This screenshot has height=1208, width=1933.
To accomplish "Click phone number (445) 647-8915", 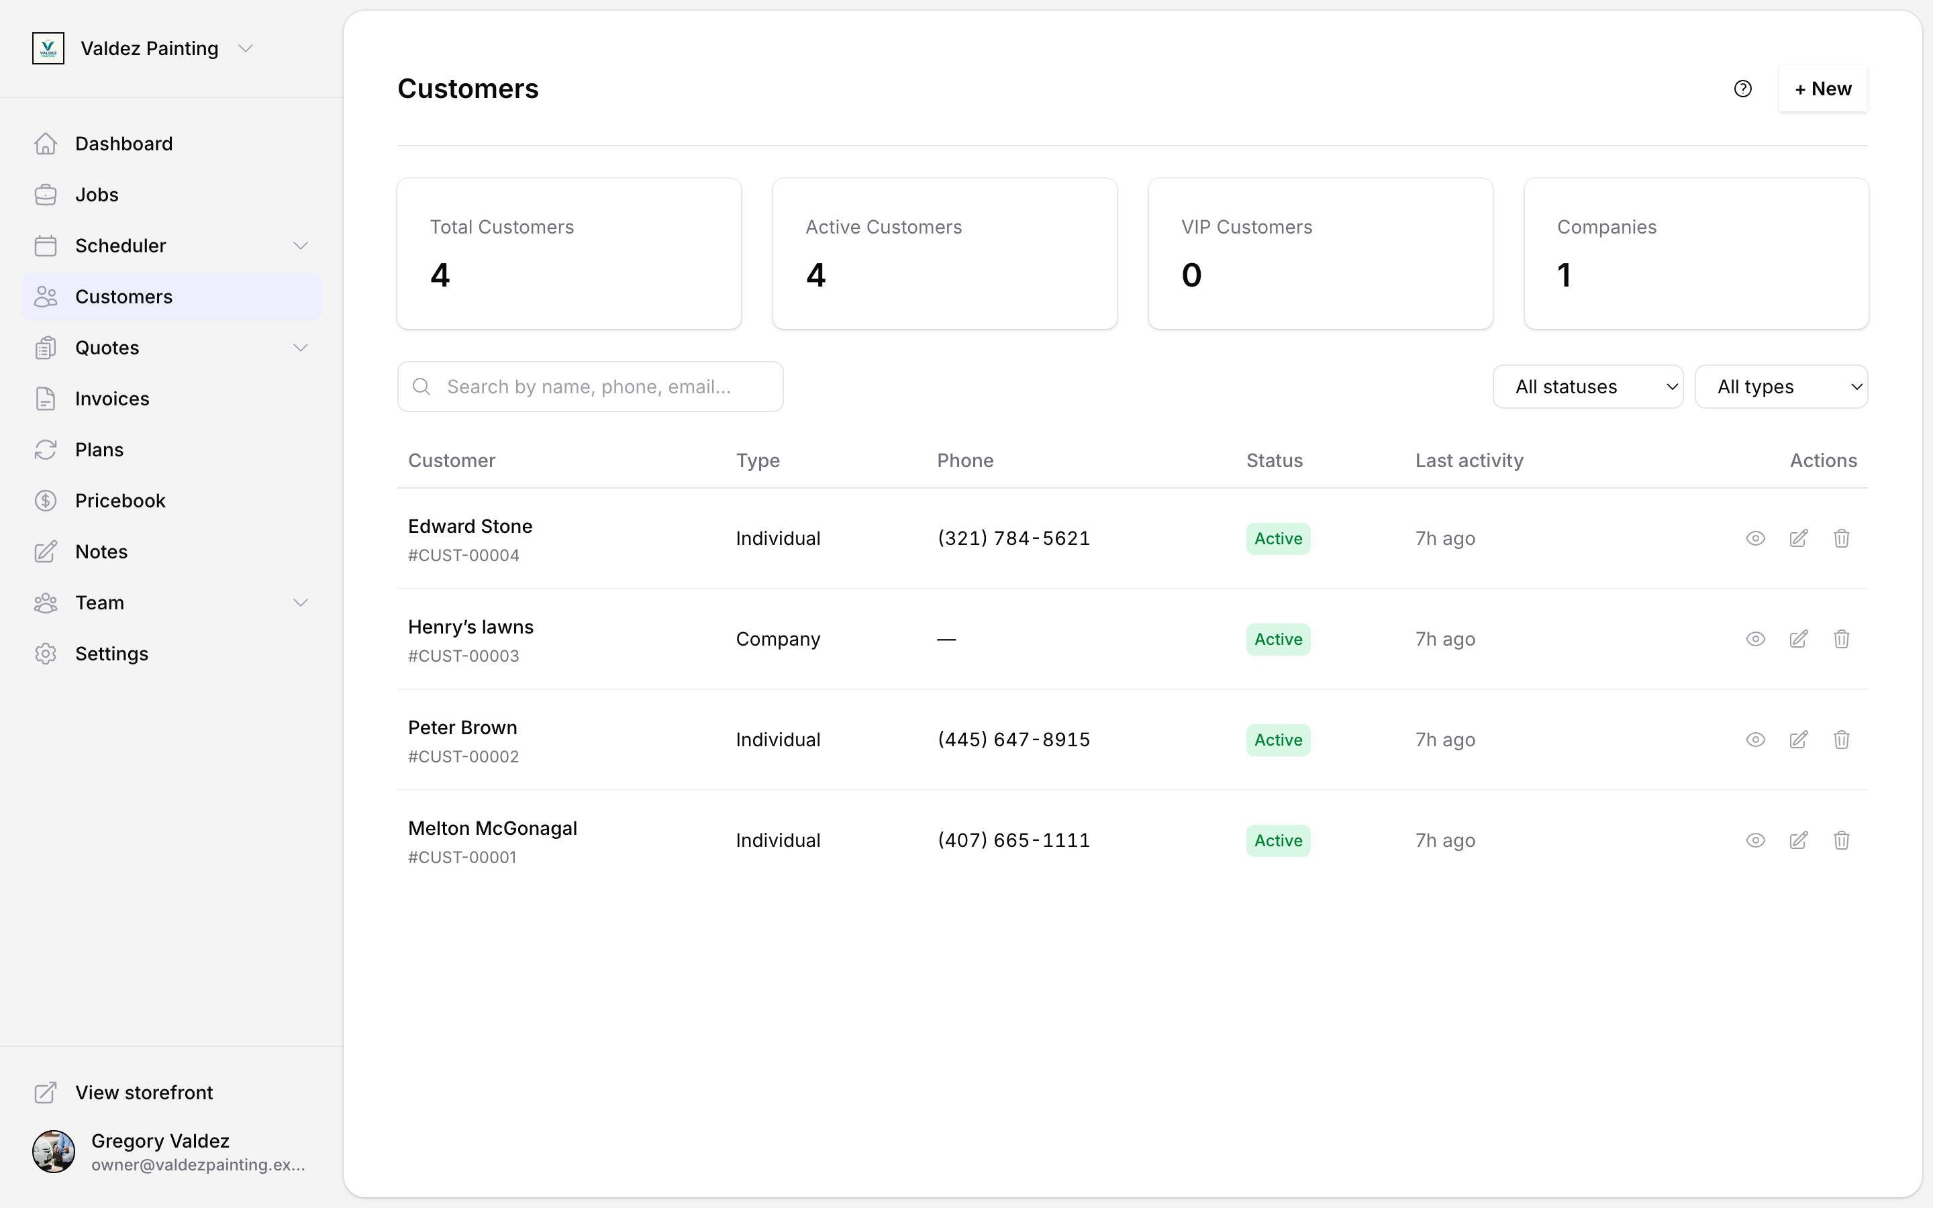I will (1013, 740).
